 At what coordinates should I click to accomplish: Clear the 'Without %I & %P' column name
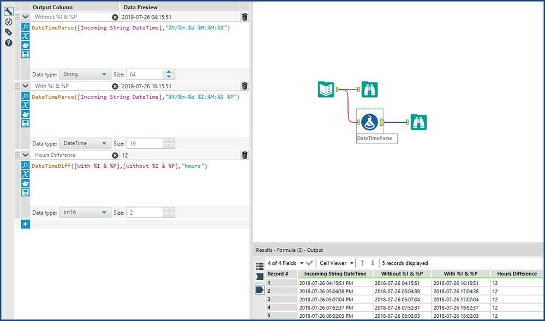click(115, 17)
